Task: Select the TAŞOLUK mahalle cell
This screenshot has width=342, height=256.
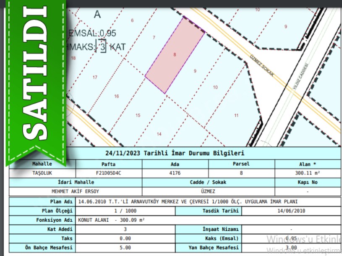Action: click(42, 173)
